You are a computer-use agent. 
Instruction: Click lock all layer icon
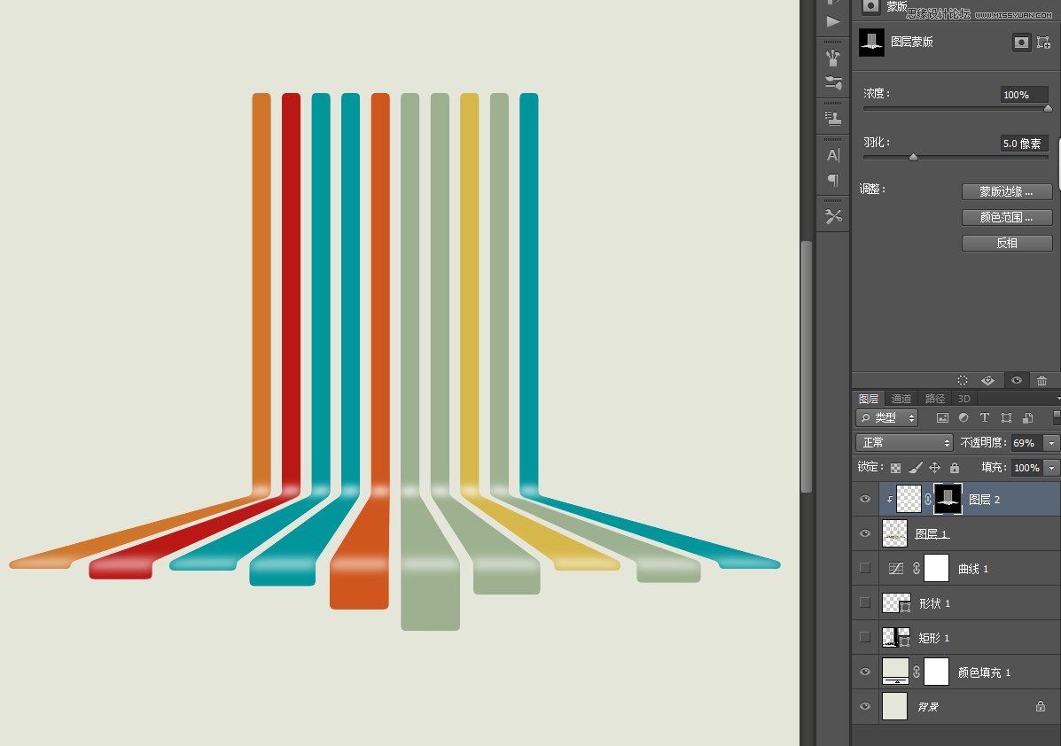[955, 467]
